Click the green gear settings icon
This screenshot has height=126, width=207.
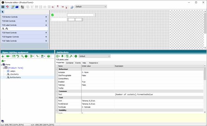coord(76,56)
